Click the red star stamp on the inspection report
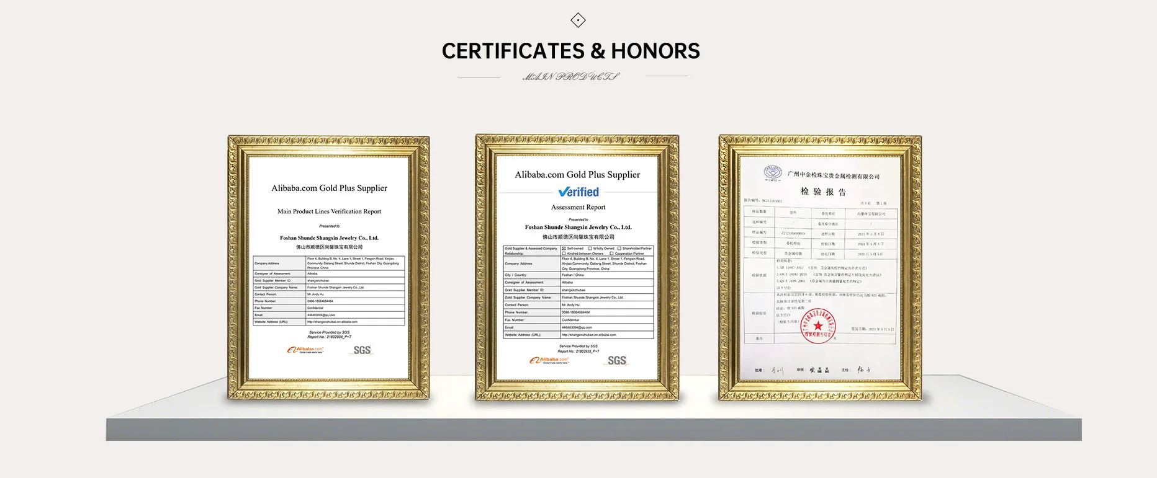The height and width of the screenshot is (478, 1157). tap(818, 326)
